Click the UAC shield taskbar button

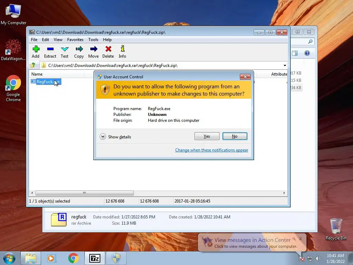tap(116, 258)
